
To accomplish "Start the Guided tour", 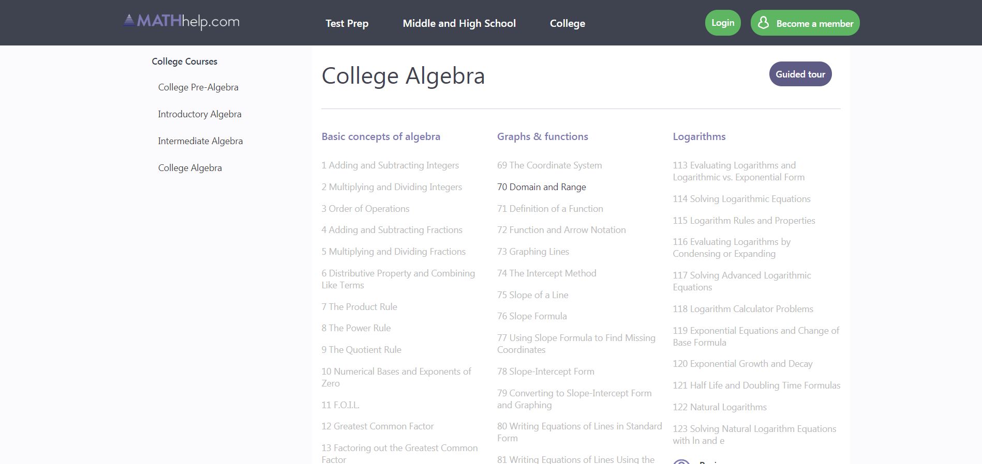I will coord(800,74).
